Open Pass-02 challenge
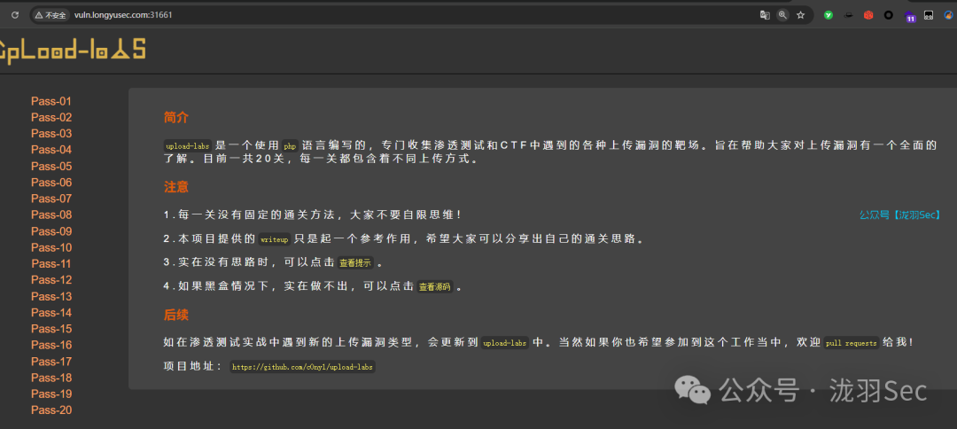The image size is (957, 429). [x=51, y=118]
